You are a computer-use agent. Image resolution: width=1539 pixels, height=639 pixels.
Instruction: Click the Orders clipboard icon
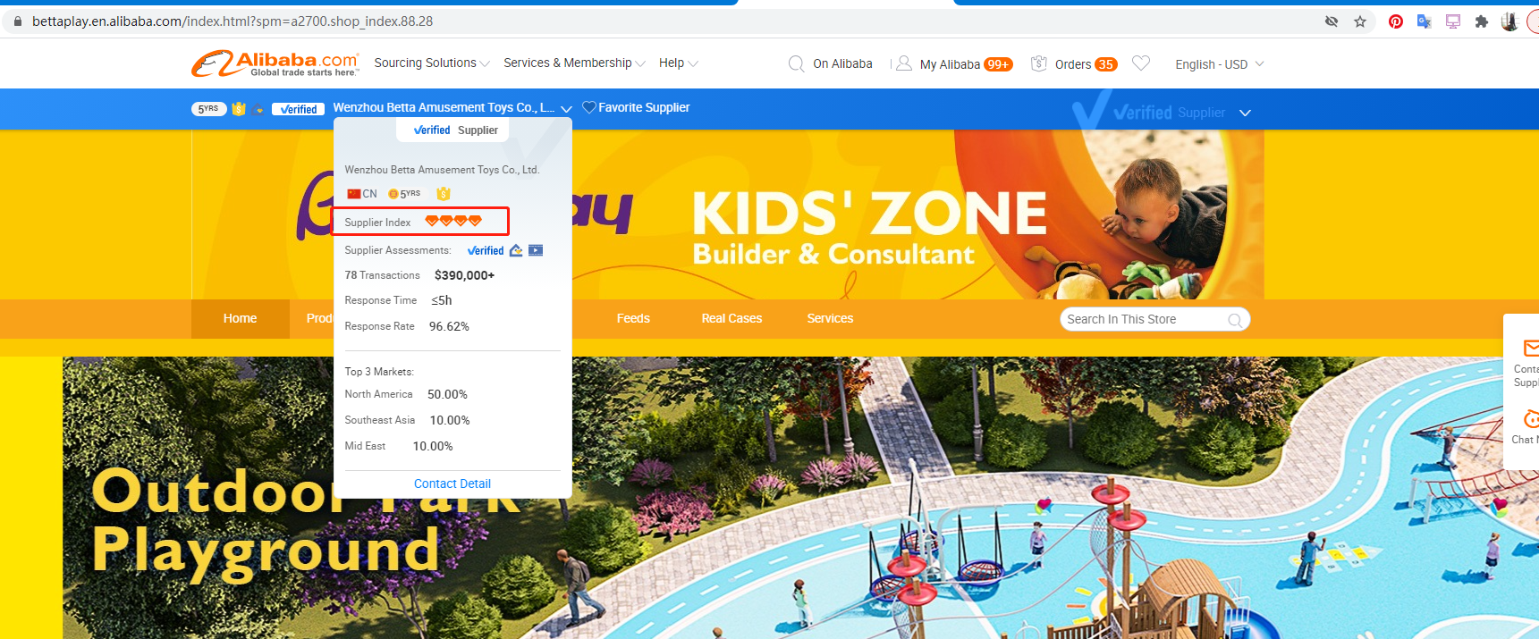point(1039,63)
